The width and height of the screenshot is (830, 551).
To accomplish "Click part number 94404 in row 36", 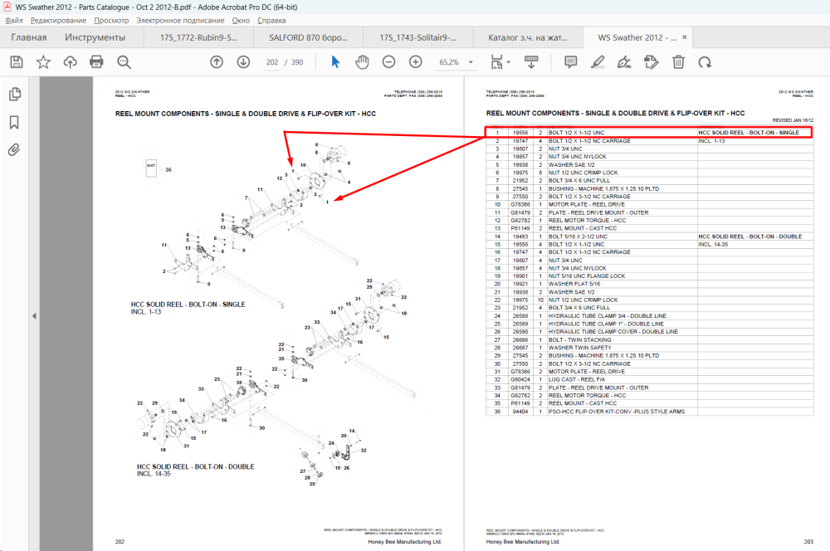I will [520, 412].
